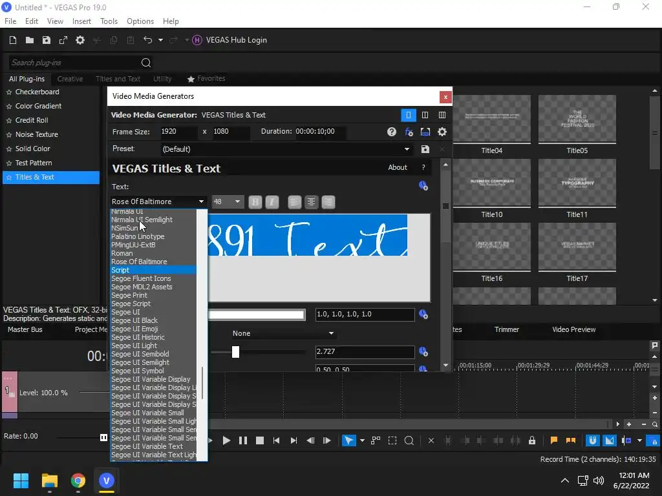Stop playback
662x496 pixels.
(260, 440)
